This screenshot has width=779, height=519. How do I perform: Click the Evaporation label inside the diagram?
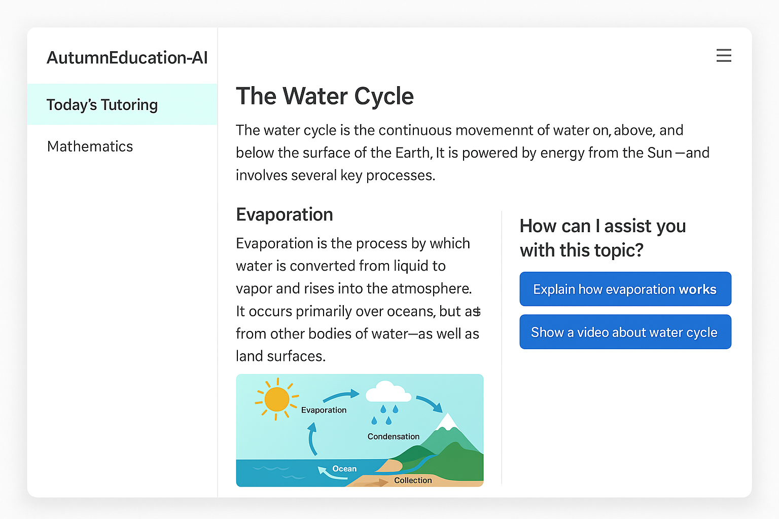(x=324, y=410)
